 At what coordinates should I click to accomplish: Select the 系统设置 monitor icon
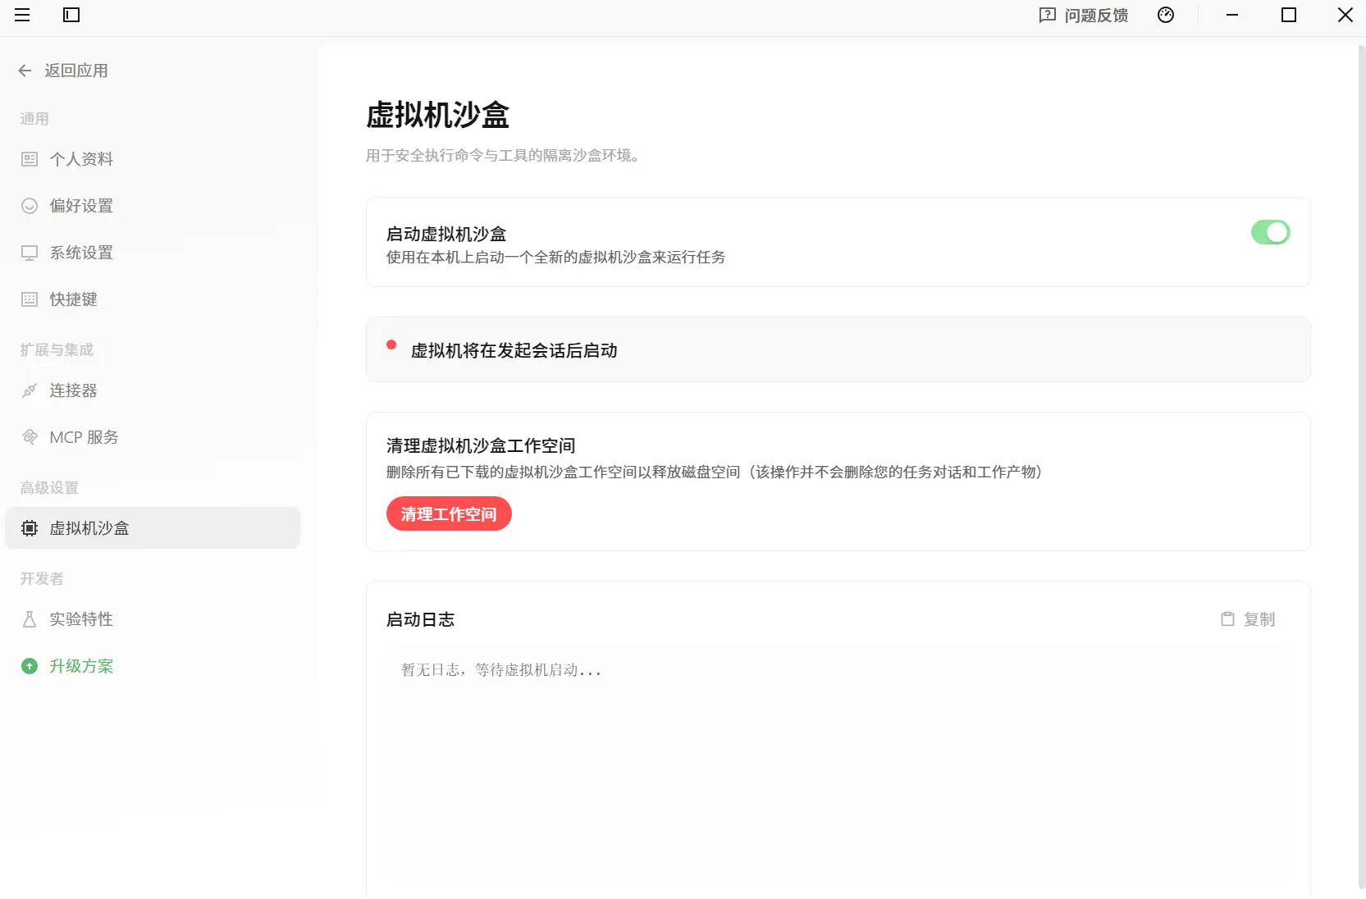30,252
